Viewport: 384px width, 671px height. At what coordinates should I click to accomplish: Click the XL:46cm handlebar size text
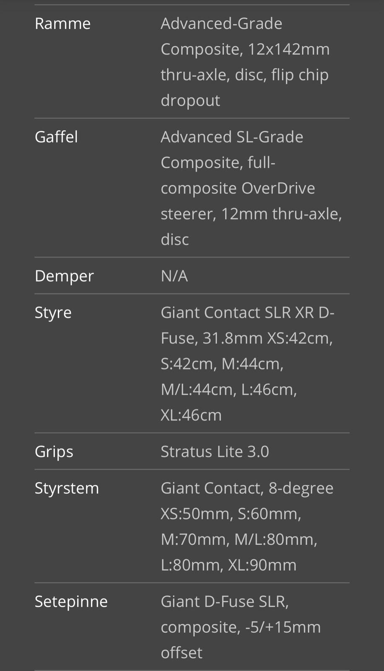tap(191, 415)
